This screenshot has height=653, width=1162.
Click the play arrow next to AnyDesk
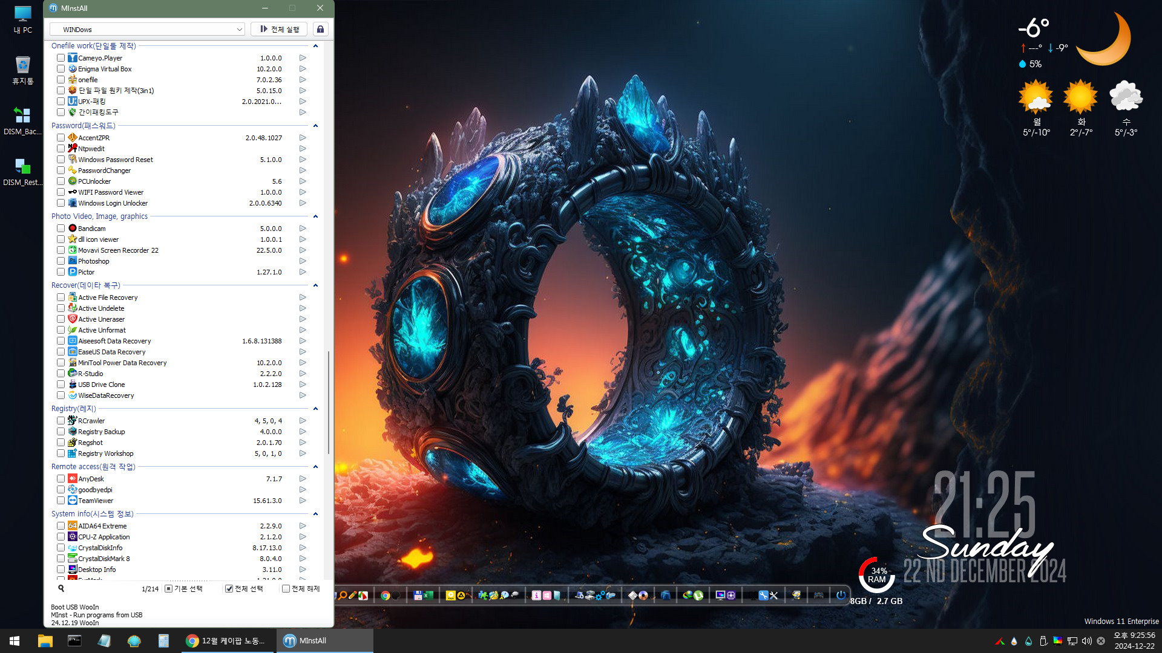303,479
